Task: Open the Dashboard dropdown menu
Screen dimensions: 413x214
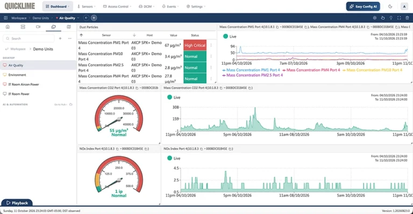Action: pyautogui.click(x=58, y=6)
